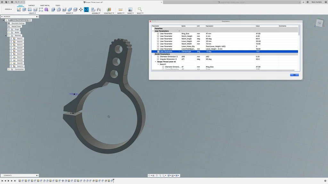Click OK in the Parameters dialog
The height and width of the screenshot is (184, 328).
point(294,75)
